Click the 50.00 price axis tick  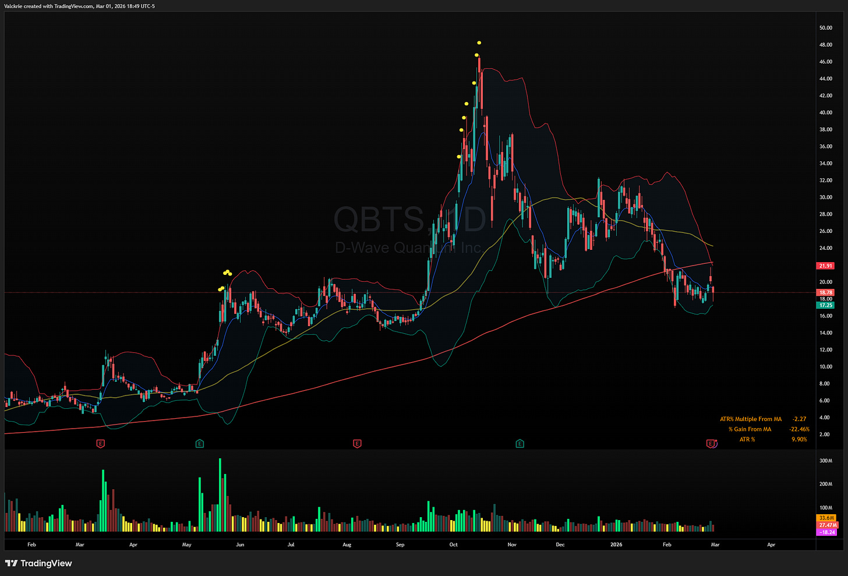[825, 28]
